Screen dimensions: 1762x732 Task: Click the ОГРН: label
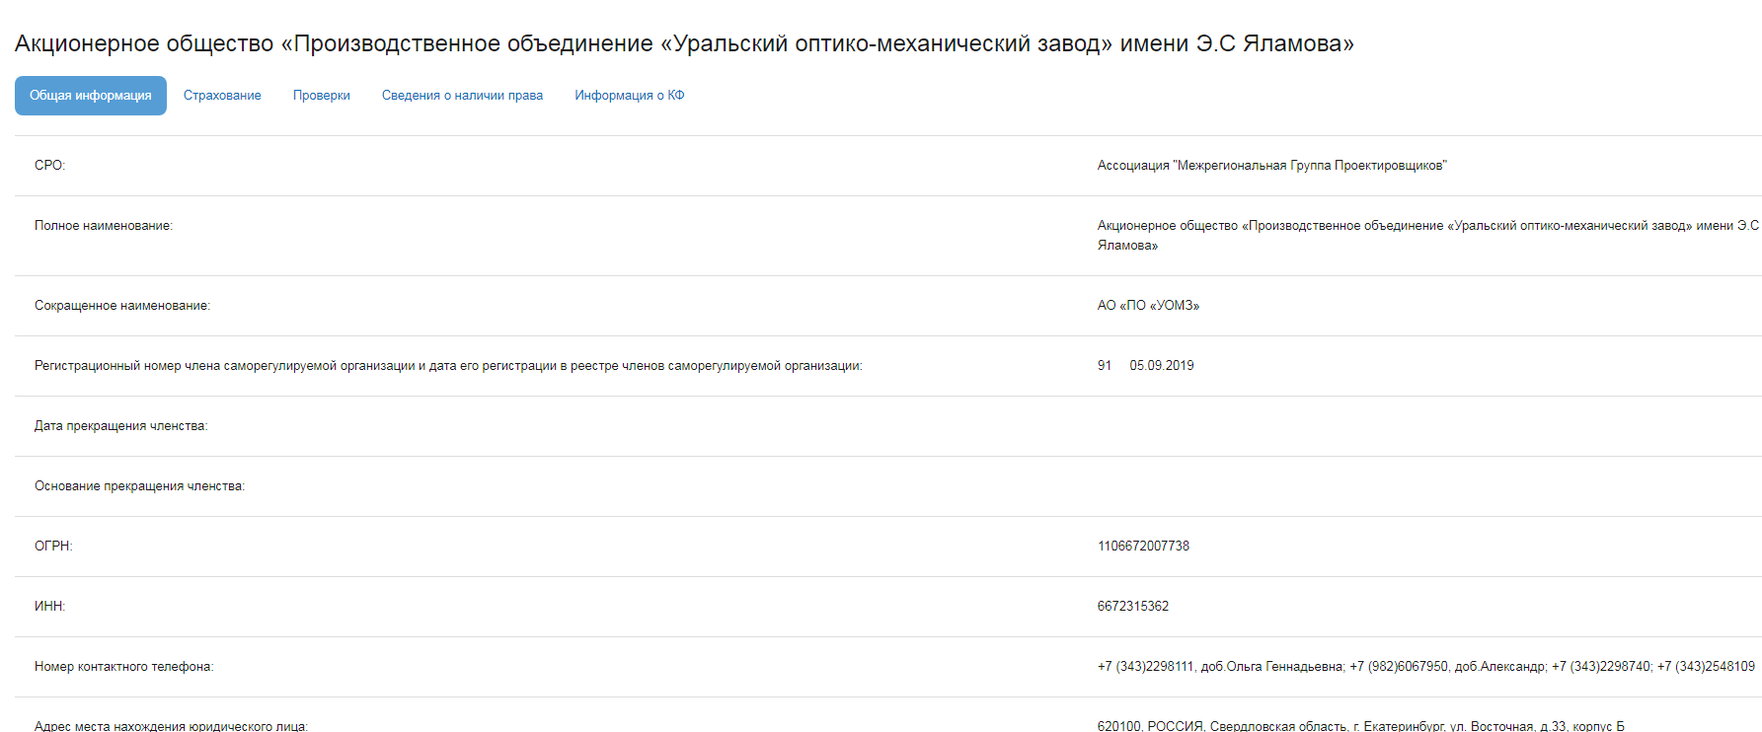coord(53,547)
